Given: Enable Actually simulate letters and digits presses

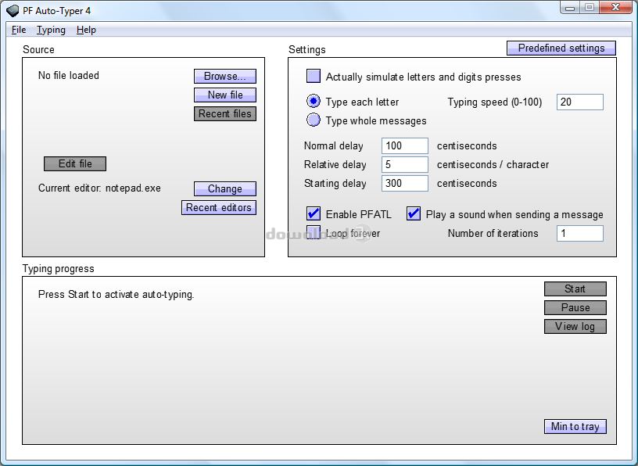Looking at the screenshot, I should (x=314, y=77).
